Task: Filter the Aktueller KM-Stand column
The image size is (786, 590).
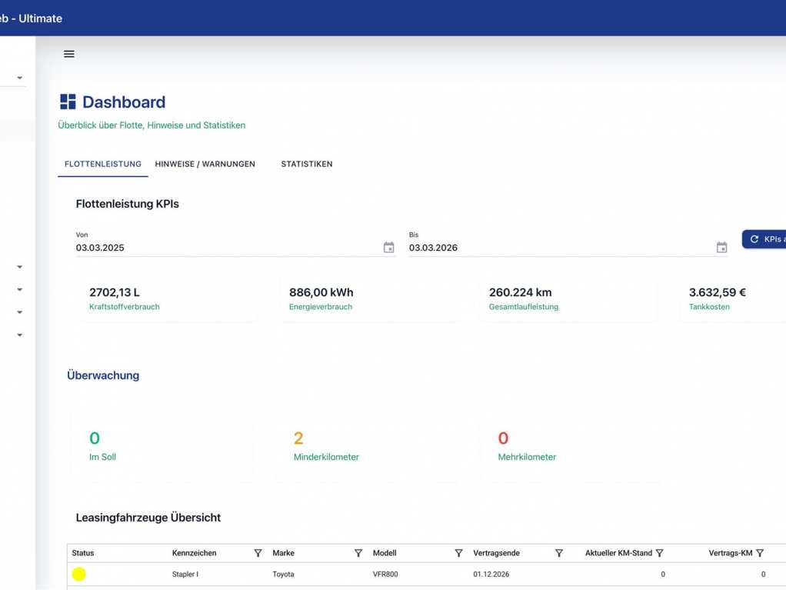Action: (659, 553)
